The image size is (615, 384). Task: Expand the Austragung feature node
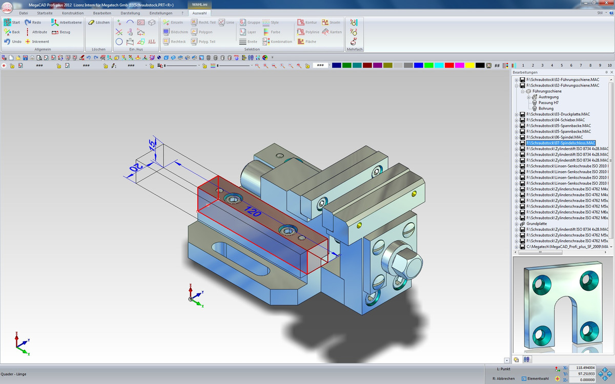[528, 97]
